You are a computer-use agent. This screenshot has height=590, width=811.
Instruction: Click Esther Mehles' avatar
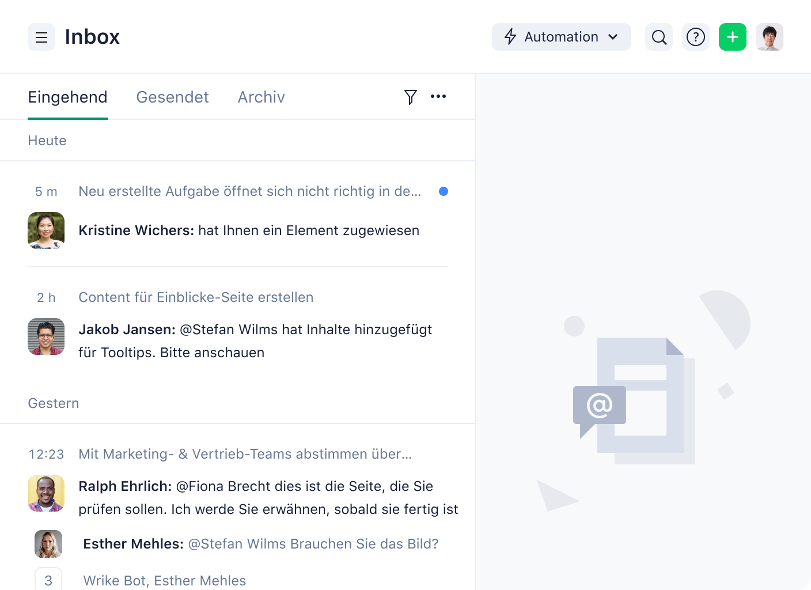(x=48, y=544)
